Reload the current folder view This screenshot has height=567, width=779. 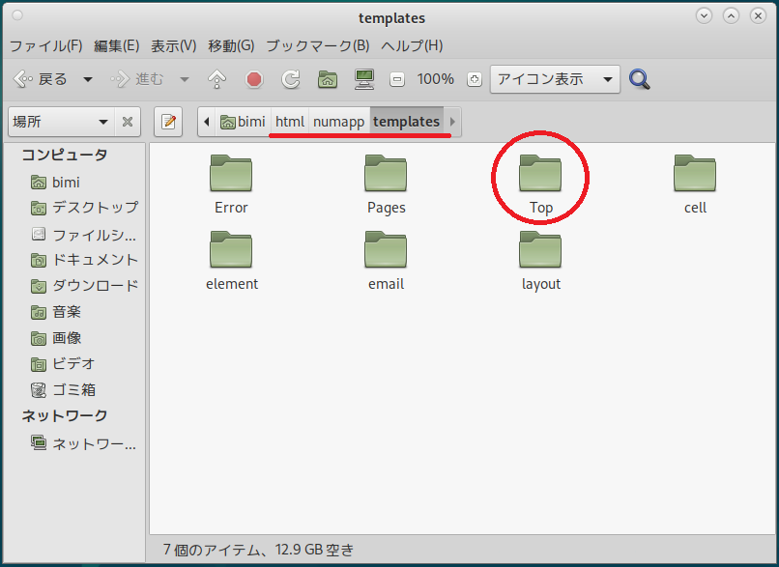point(291,79)
